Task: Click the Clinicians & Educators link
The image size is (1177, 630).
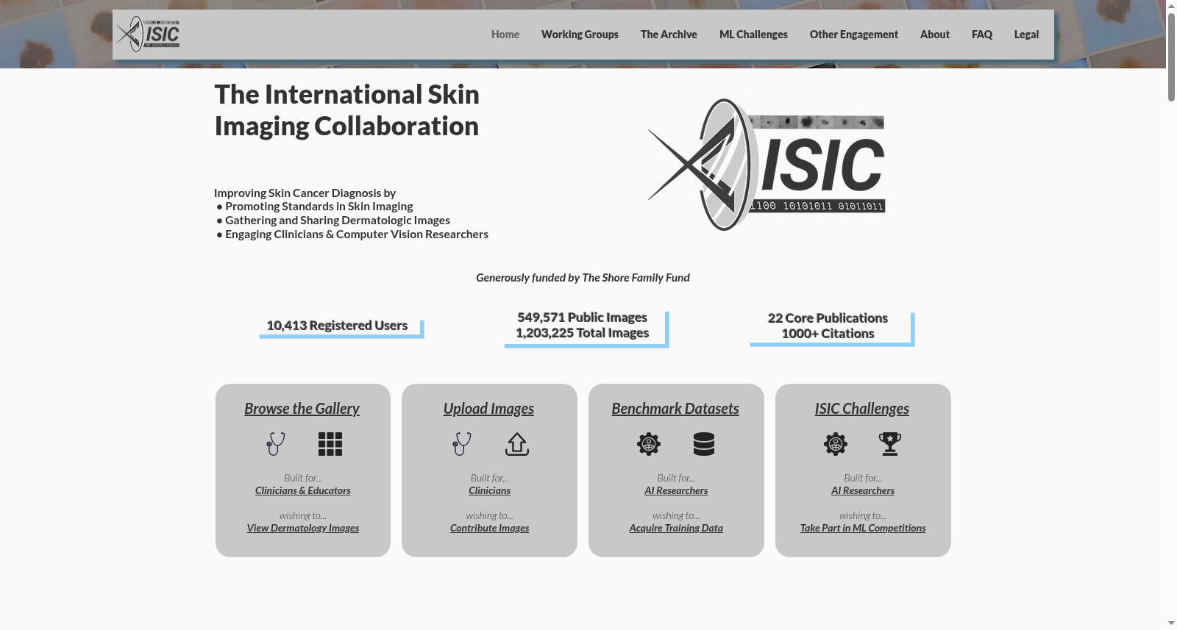Action: tap(303, 490)
